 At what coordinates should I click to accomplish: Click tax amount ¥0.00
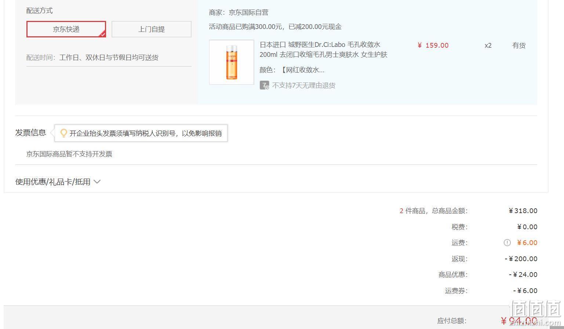pyautogui.click(x=527, y=227)
